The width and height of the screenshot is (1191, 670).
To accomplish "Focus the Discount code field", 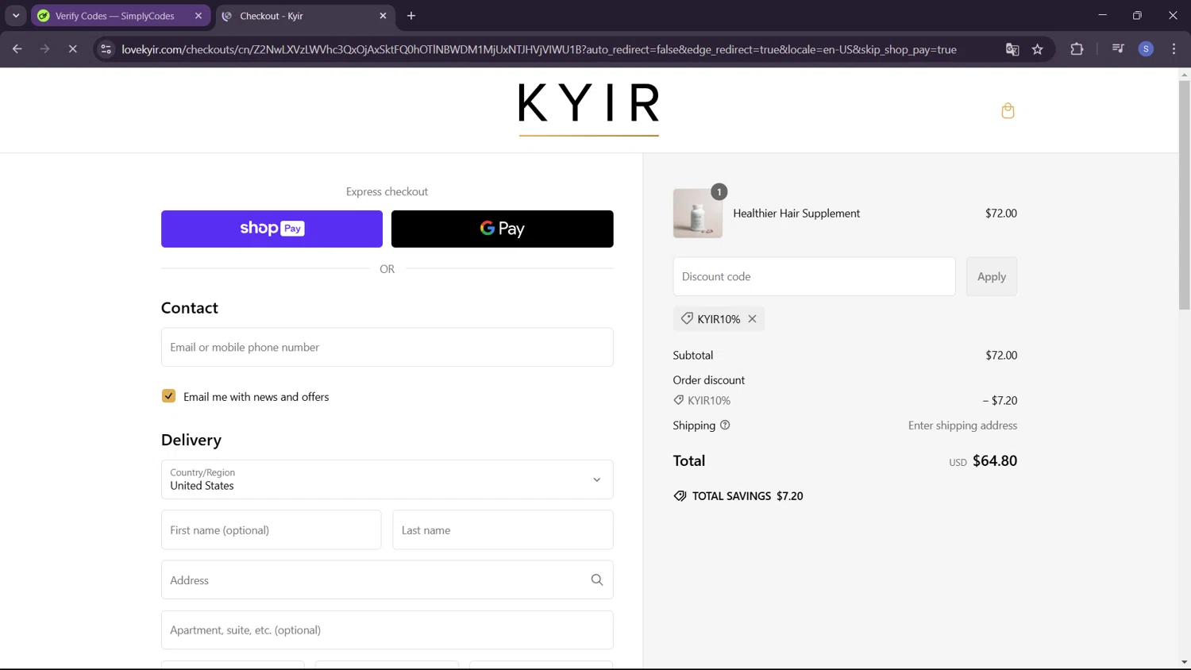I will click(x=814, y=276).
